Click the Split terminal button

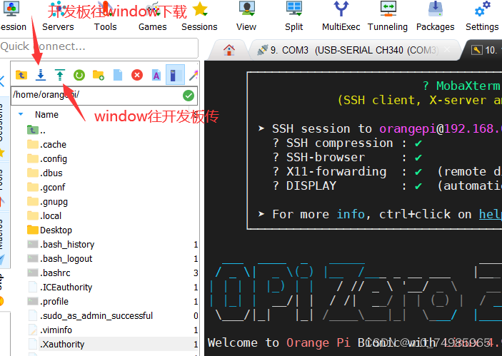pos(294,16)
